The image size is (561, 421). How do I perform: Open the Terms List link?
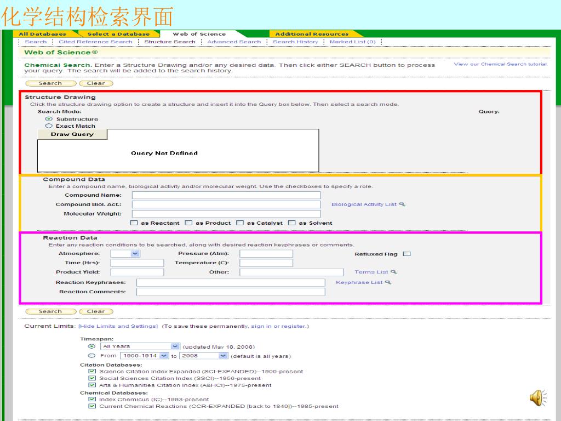(x=371, y=272)
